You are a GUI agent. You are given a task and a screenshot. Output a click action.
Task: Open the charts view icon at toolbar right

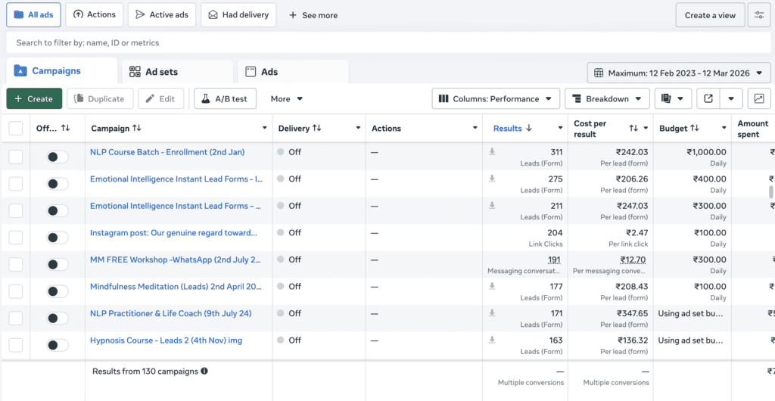pyautogui.click(x=759, y=98)
